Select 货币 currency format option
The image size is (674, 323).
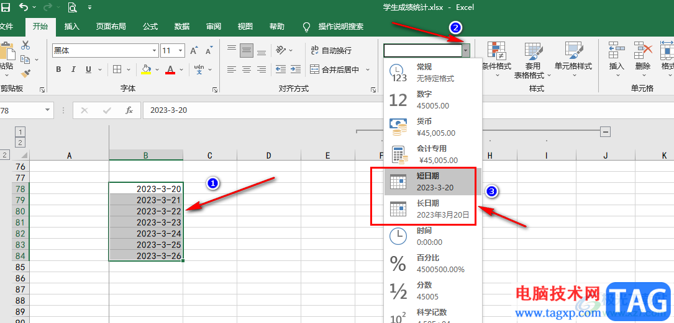(433, 126)
